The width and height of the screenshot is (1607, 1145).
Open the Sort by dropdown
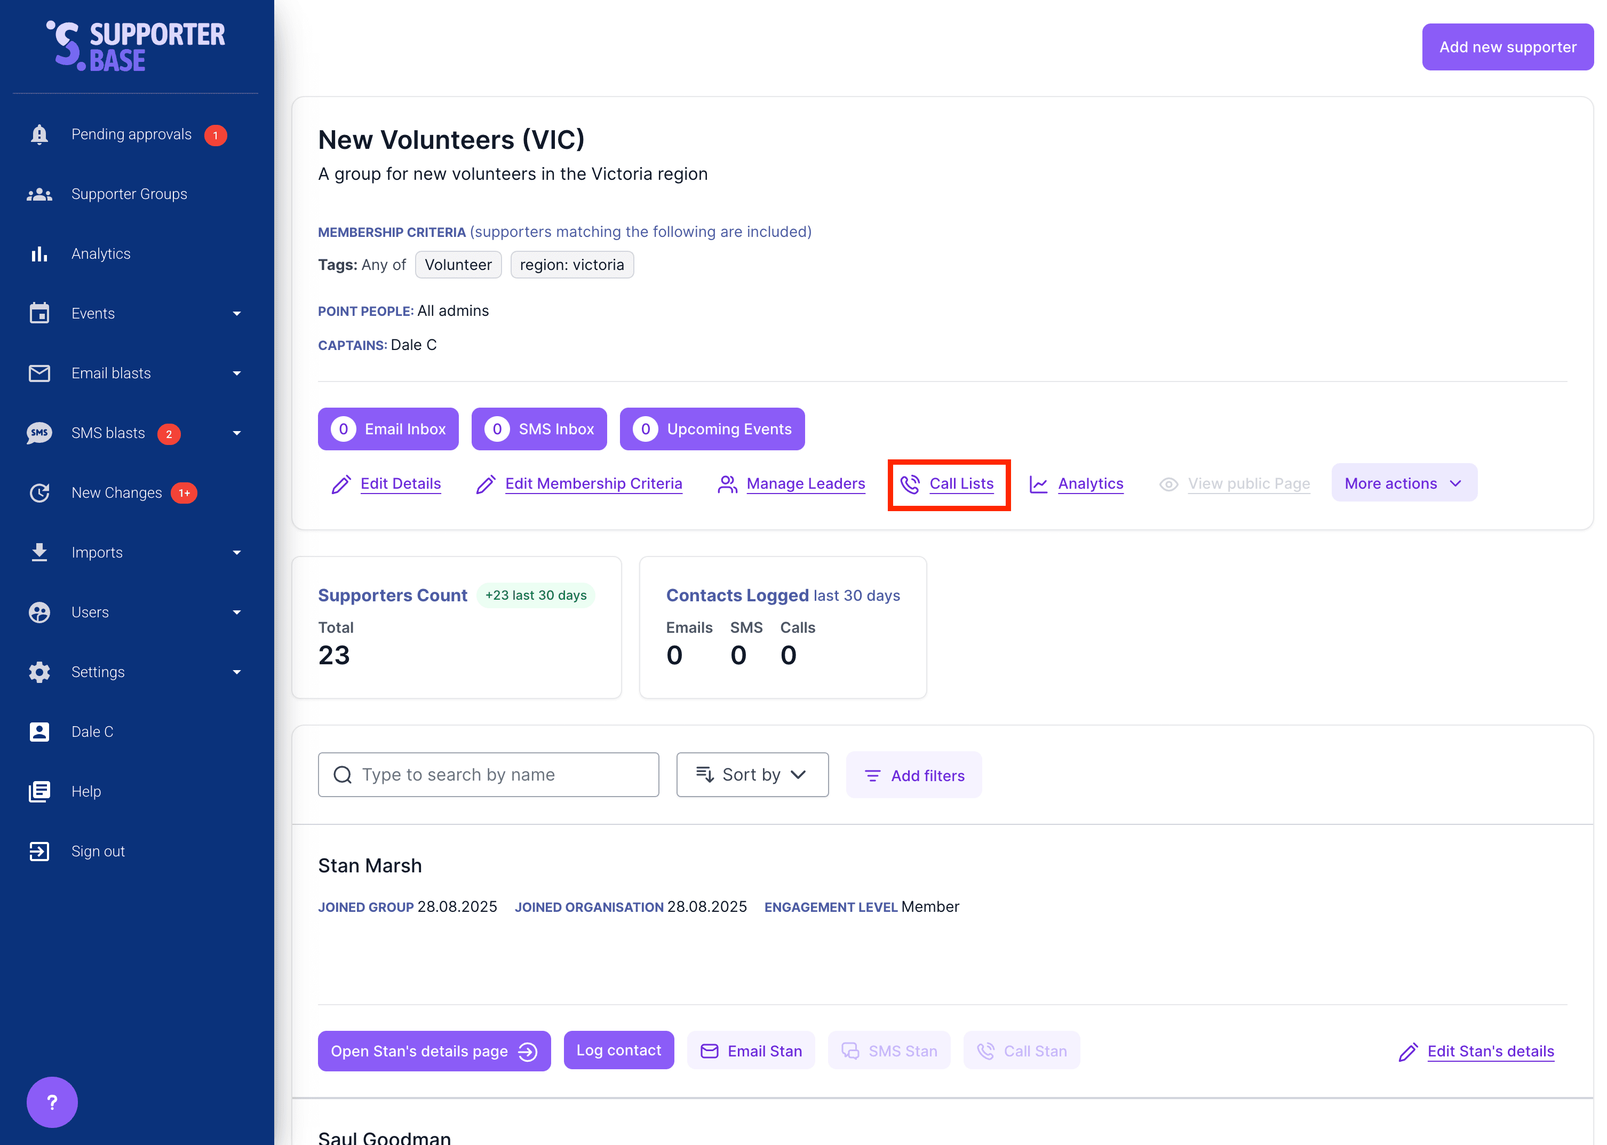pos(751,775)
